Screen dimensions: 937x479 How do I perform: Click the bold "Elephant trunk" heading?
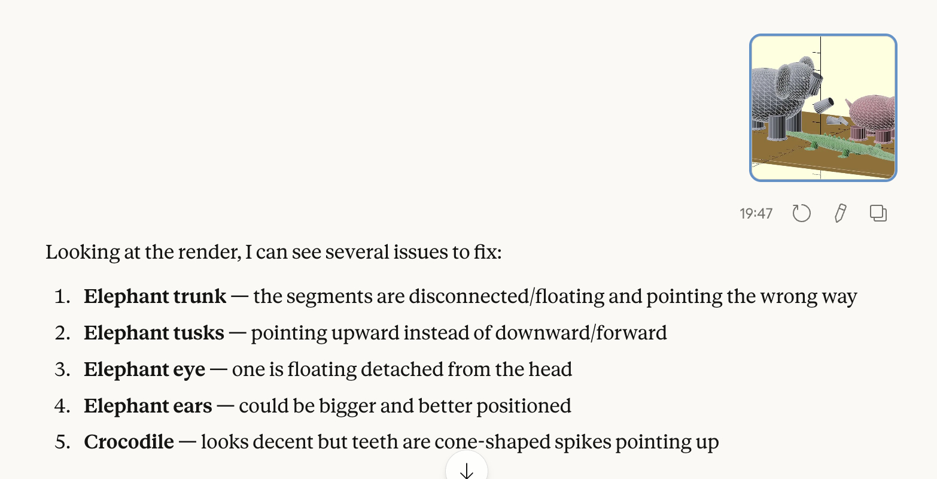click(155, 296)
